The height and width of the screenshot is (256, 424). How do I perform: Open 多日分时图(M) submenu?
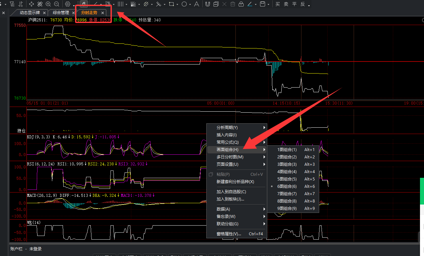[237, 157]
